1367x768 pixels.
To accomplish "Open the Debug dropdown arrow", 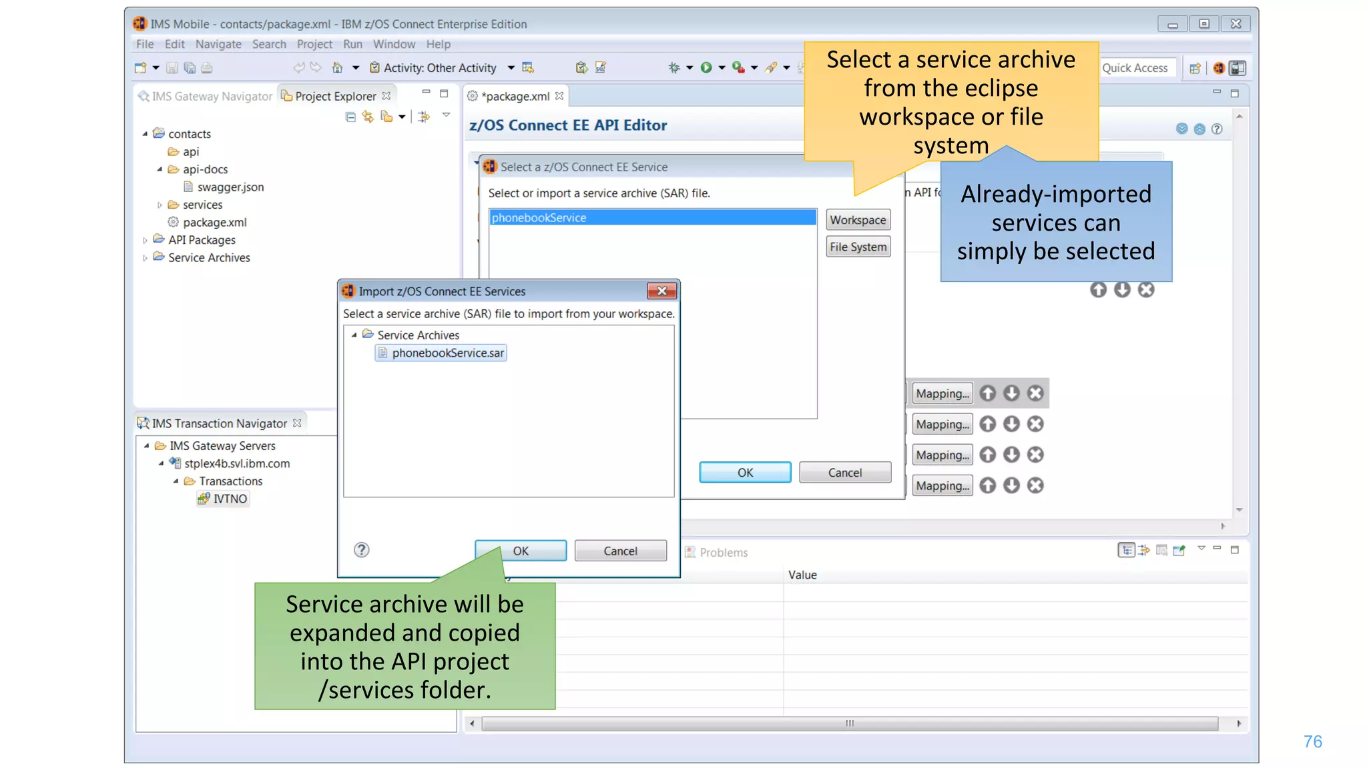I will [690, 67].
